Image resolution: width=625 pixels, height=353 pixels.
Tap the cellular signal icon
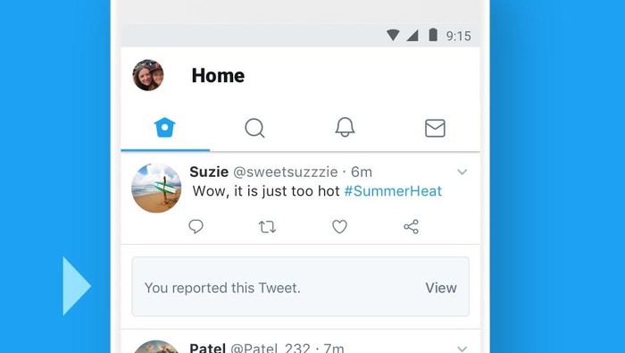pyautogui.click(x=412, y=36)
